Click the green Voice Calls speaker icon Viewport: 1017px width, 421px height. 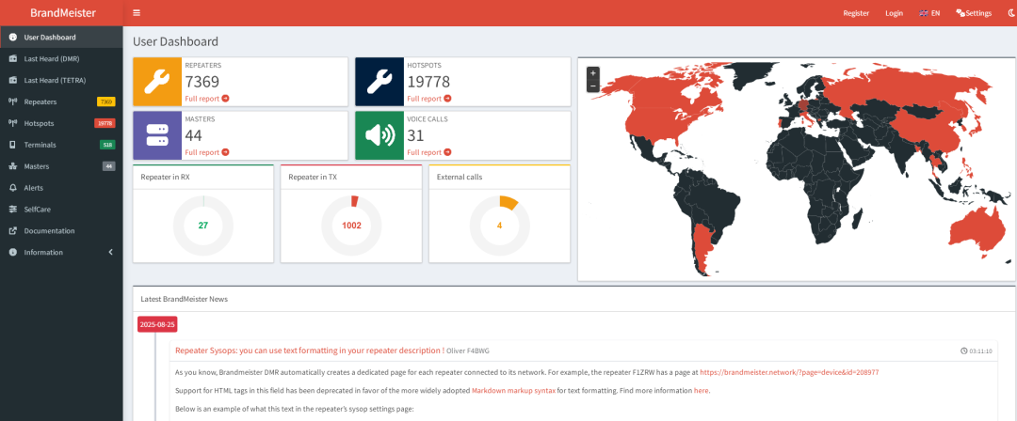coord(379,135)
